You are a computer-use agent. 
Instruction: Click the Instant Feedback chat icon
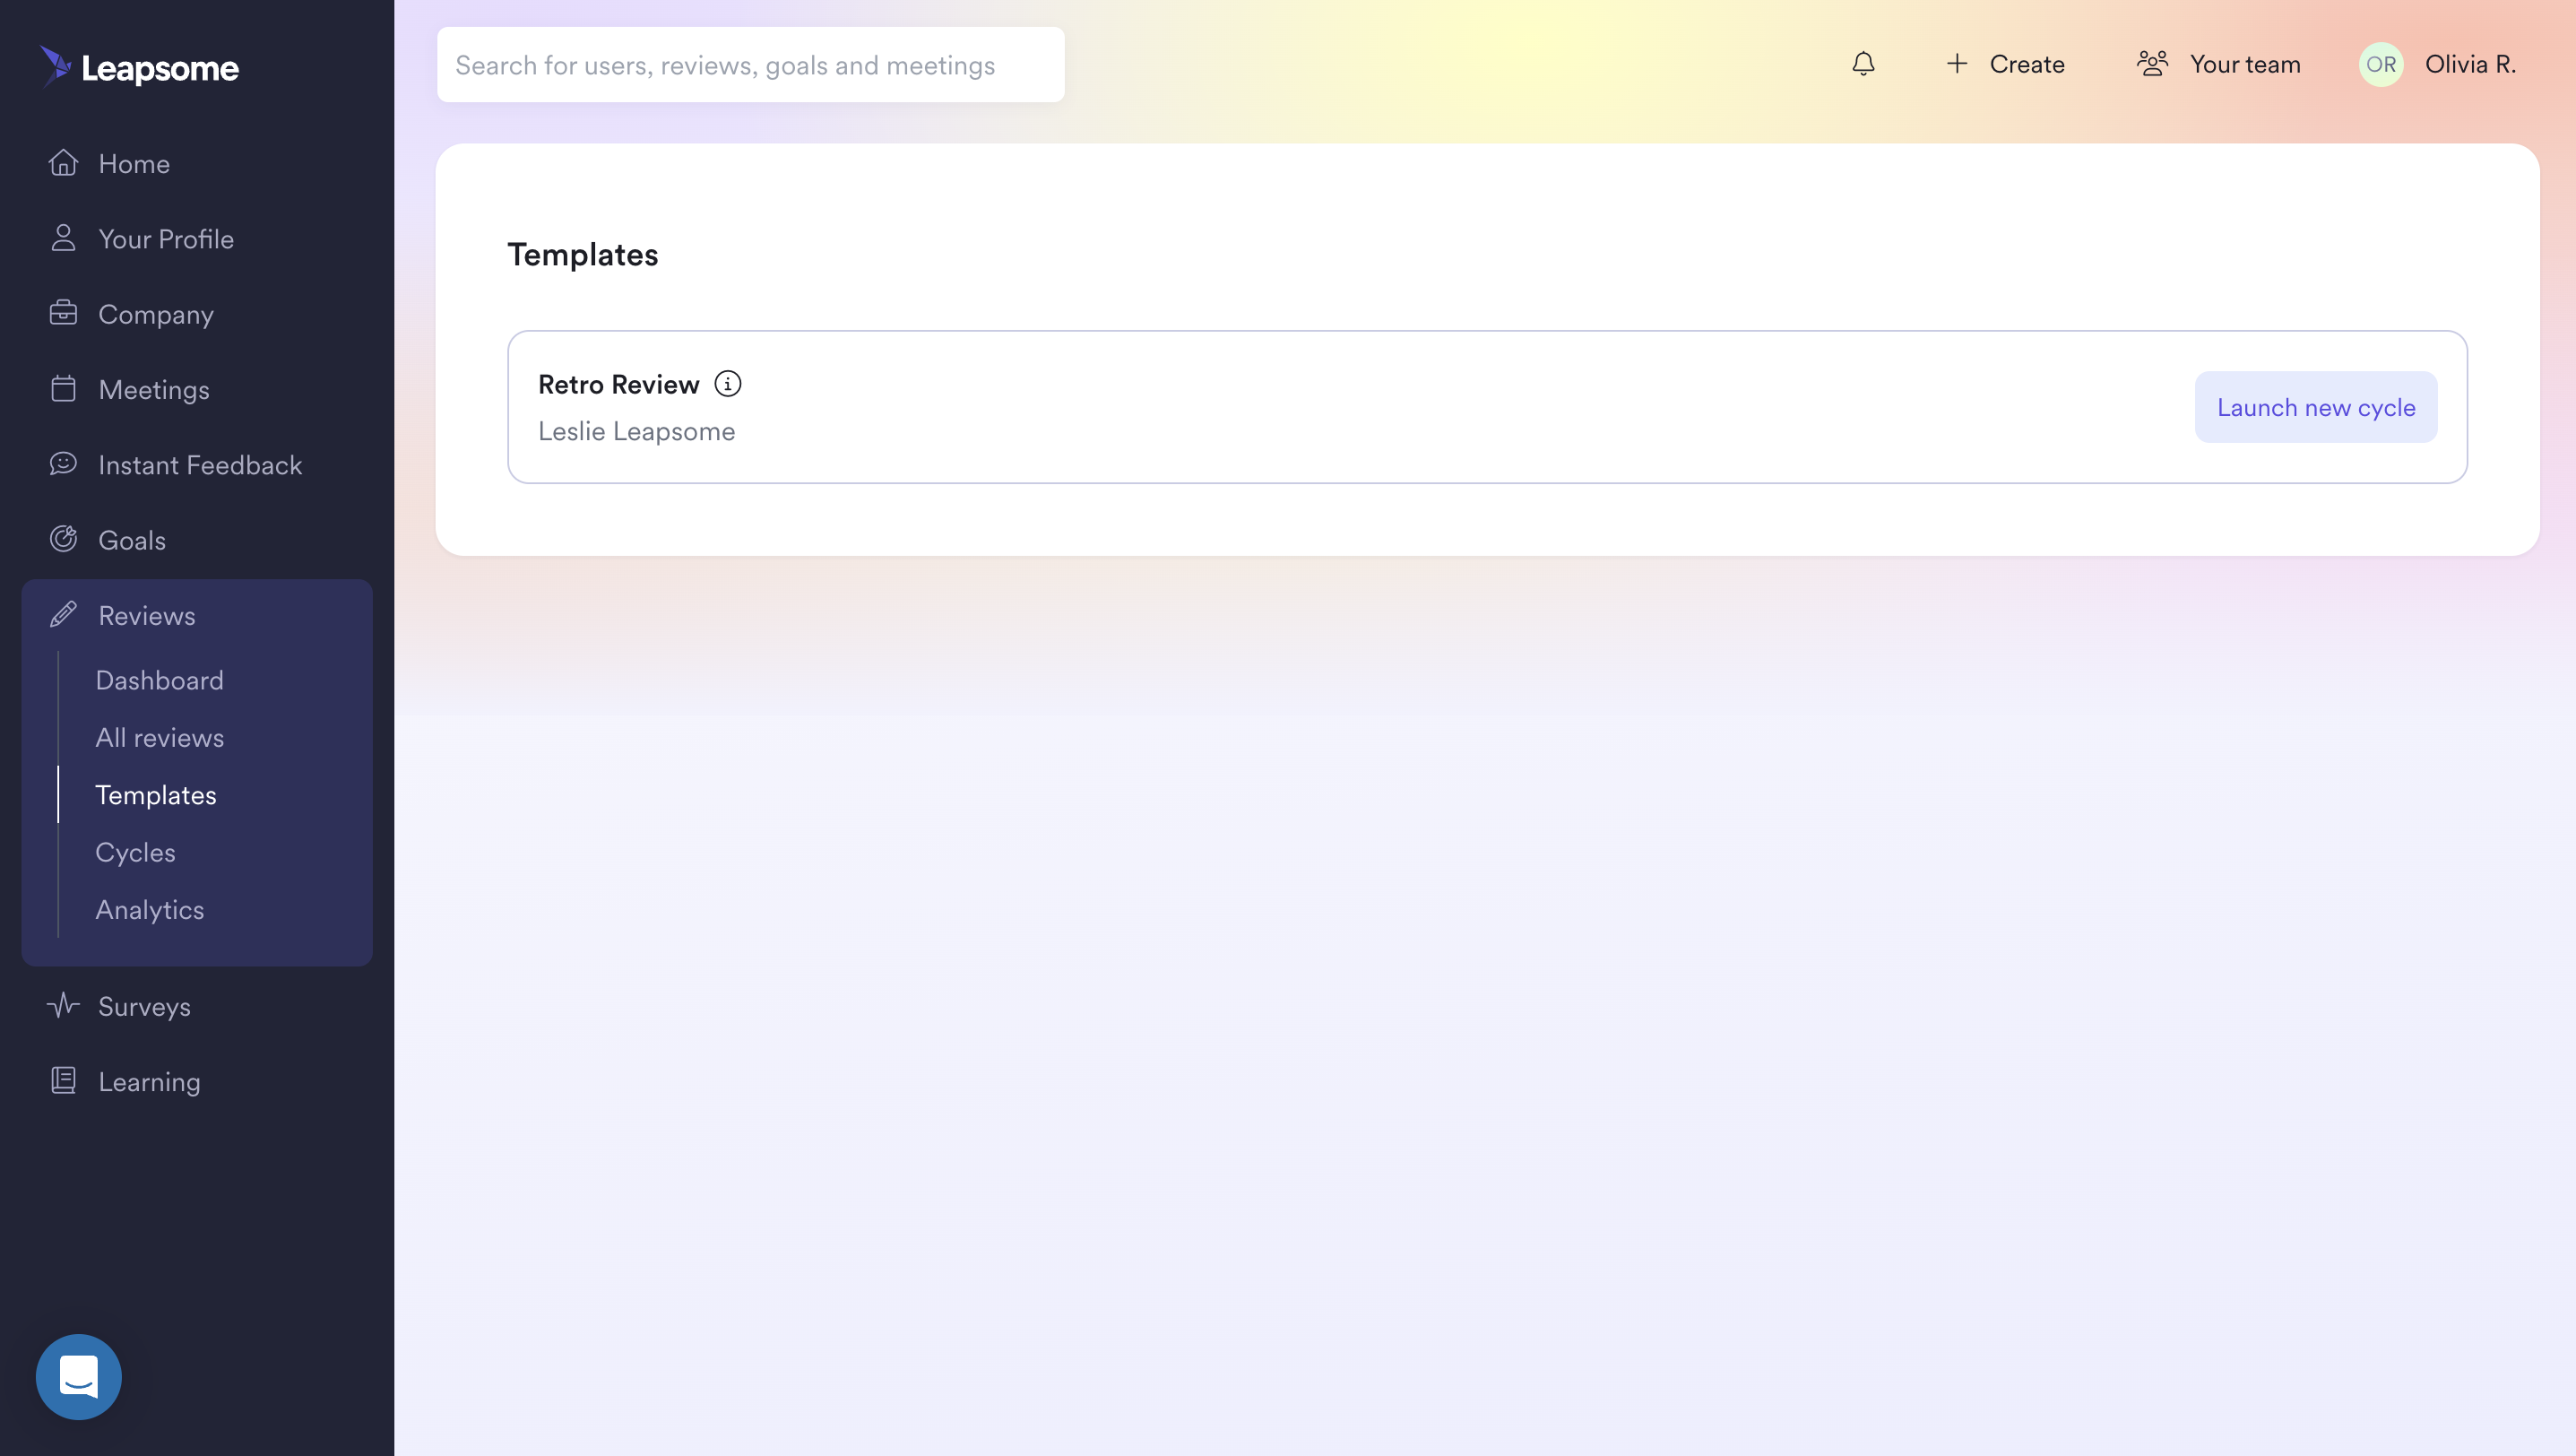tap(63, 464)
